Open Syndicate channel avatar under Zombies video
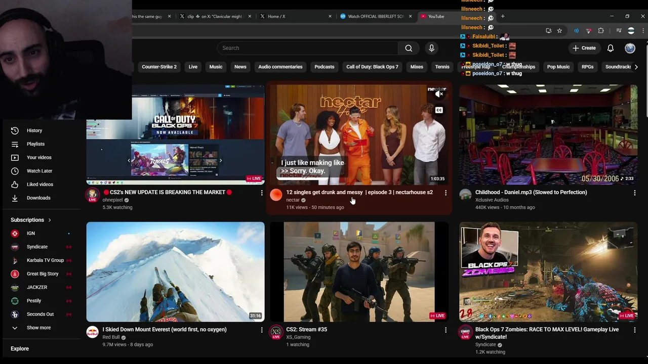 coord(465,332)
